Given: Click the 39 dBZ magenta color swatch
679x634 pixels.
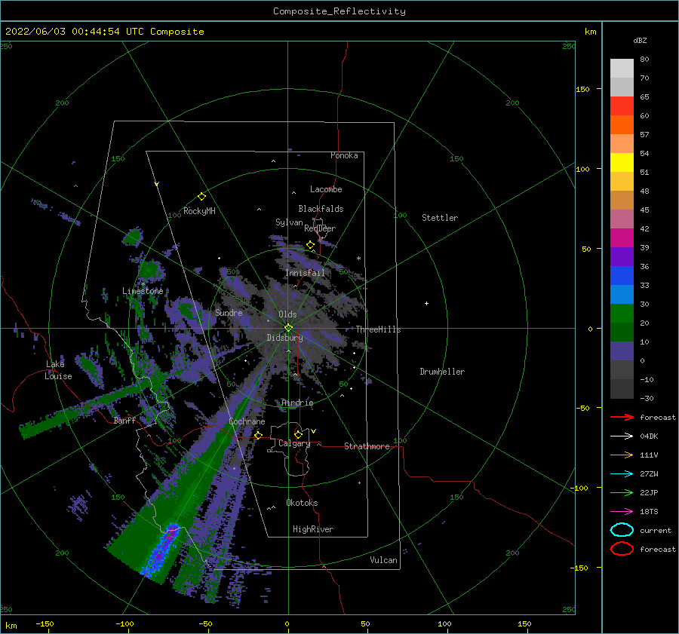Looking at the screenshot, I should [x=622, y=238].
